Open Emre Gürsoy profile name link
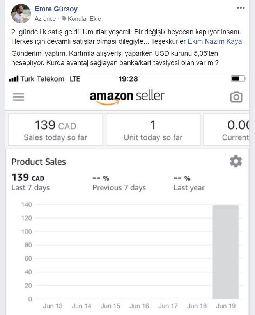255x315 pixels. coord(56,9)
